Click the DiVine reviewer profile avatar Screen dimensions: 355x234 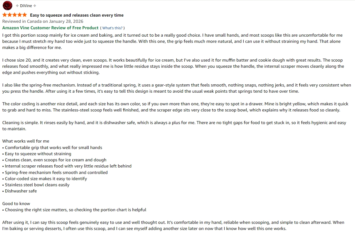(x=7, y=6)
